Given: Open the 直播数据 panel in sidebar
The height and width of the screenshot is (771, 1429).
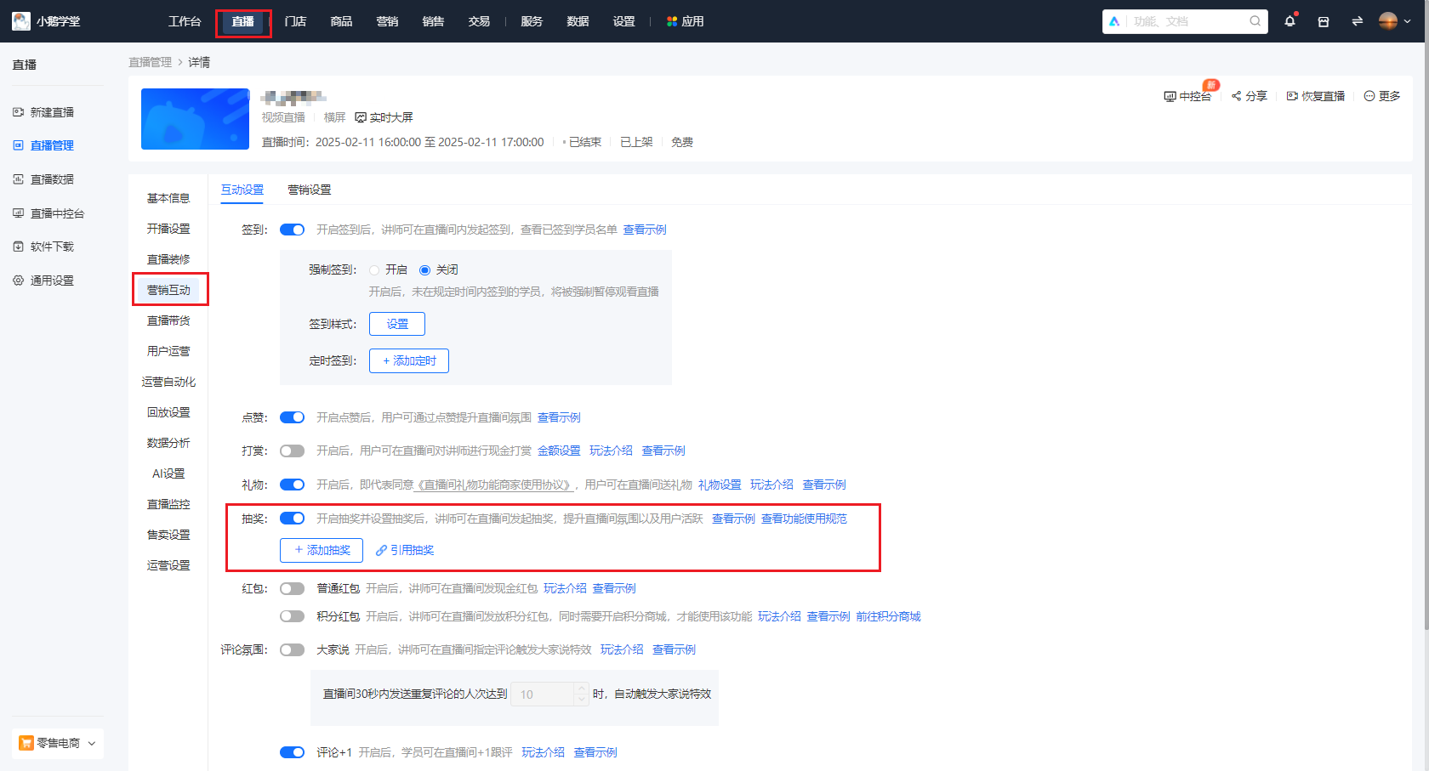Looking at the screenshot, I should click(51, 179).
